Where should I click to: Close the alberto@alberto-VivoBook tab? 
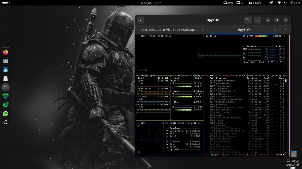(x=203, y=30)
